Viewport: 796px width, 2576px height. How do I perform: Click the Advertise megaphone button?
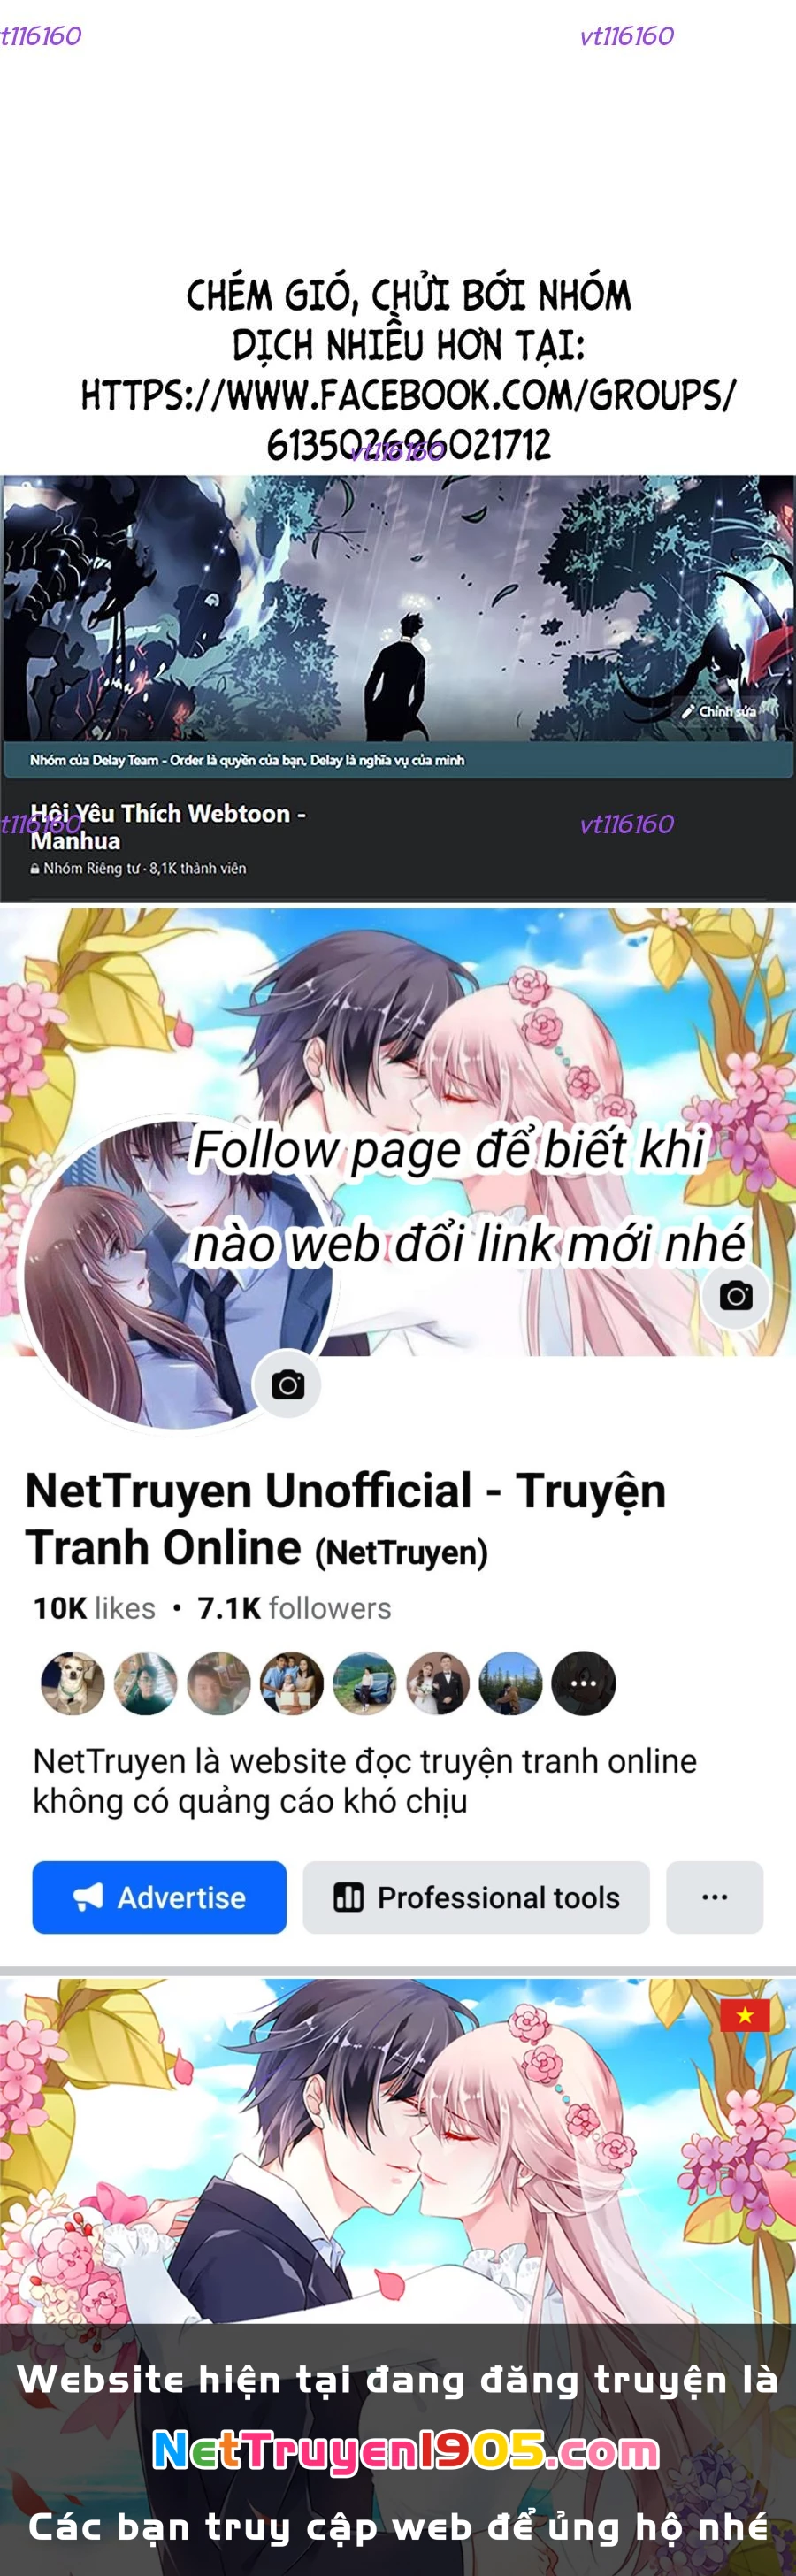click(x=159, y=1897)
